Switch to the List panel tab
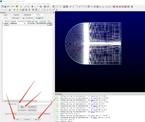Screen dimensions: 145x122 point(6,15)
